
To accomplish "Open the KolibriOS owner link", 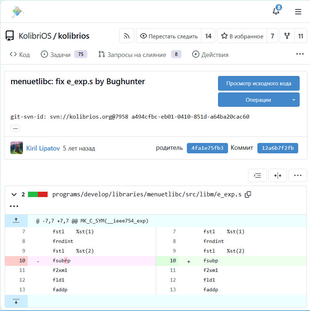I will [x=35, y=36].
